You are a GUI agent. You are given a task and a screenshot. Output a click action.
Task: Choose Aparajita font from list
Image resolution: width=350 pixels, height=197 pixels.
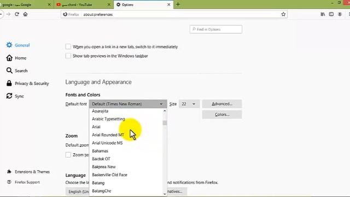pyautogui.click(x=126, y=111)
